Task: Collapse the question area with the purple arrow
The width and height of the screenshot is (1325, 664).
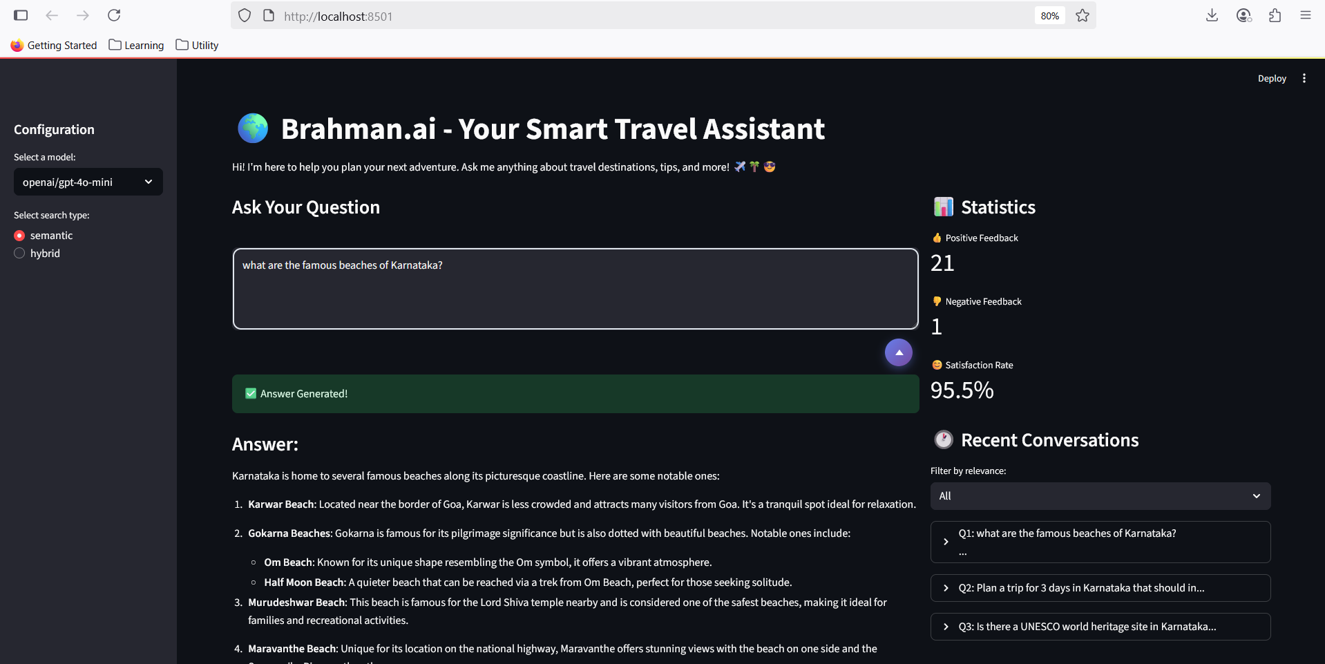Action: 898,352
